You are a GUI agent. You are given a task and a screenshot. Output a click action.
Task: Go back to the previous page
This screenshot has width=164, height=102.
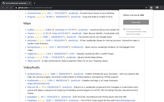click(3, 8)
